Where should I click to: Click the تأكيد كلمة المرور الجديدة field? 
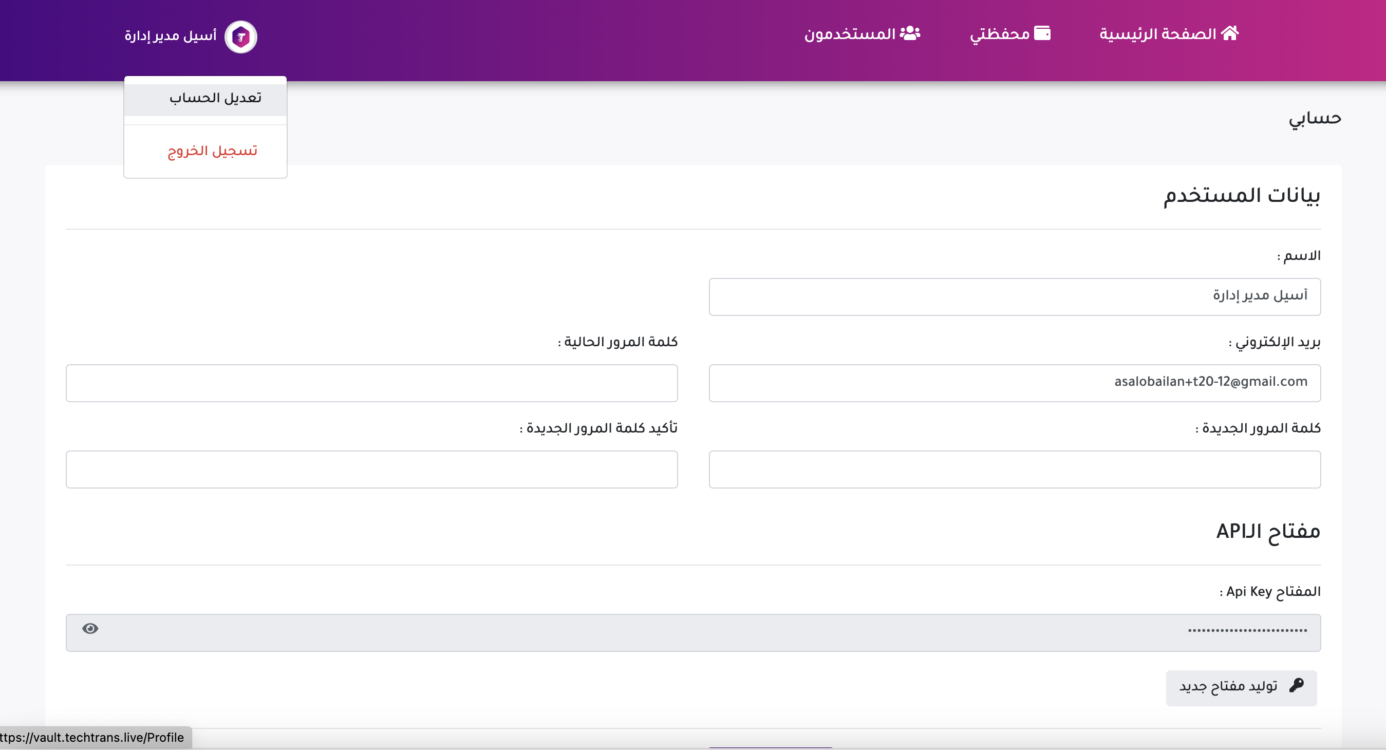coord(371,469)
